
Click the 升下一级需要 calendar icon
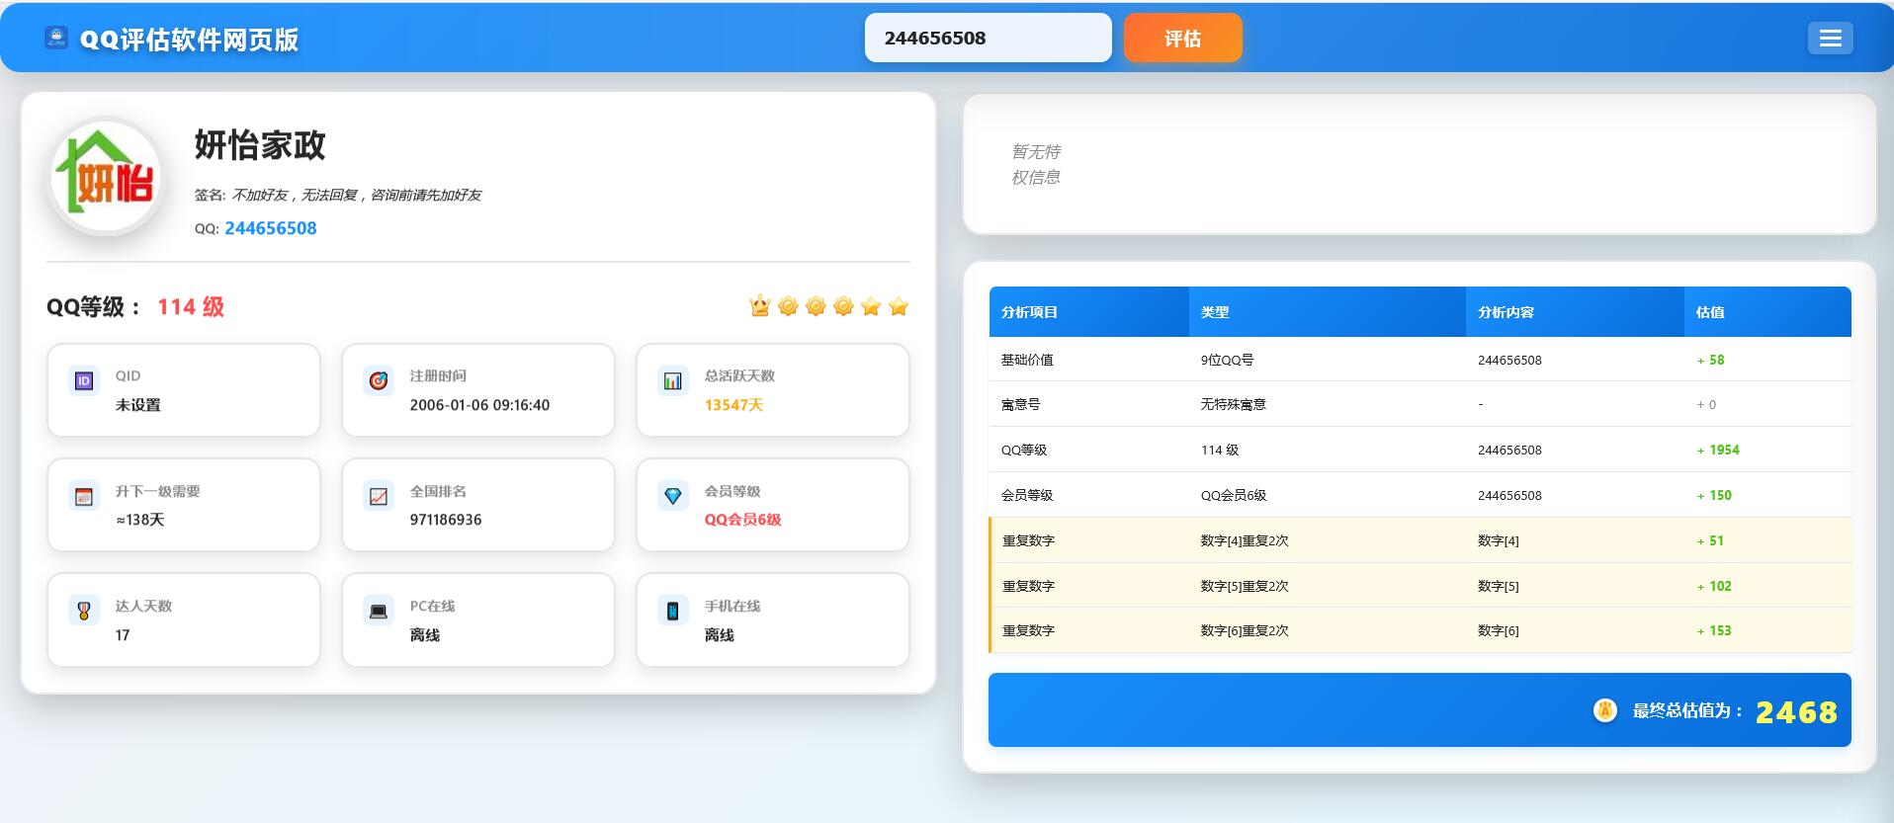point(84,496)
